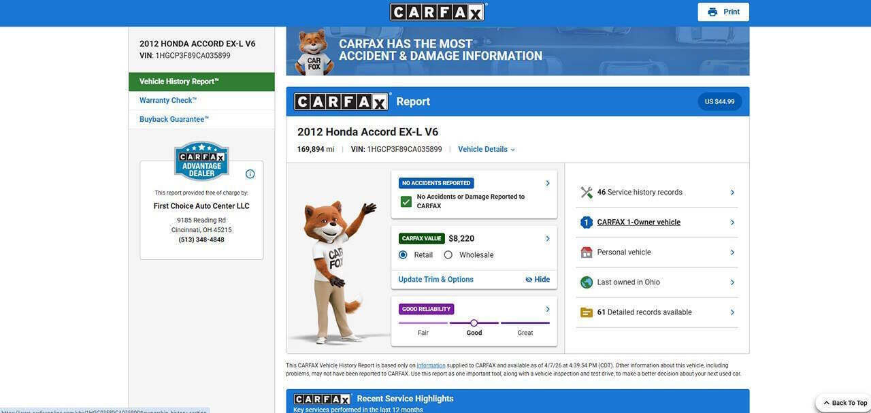
Task: Select the Wholesale value radio button
Action: 448,255
